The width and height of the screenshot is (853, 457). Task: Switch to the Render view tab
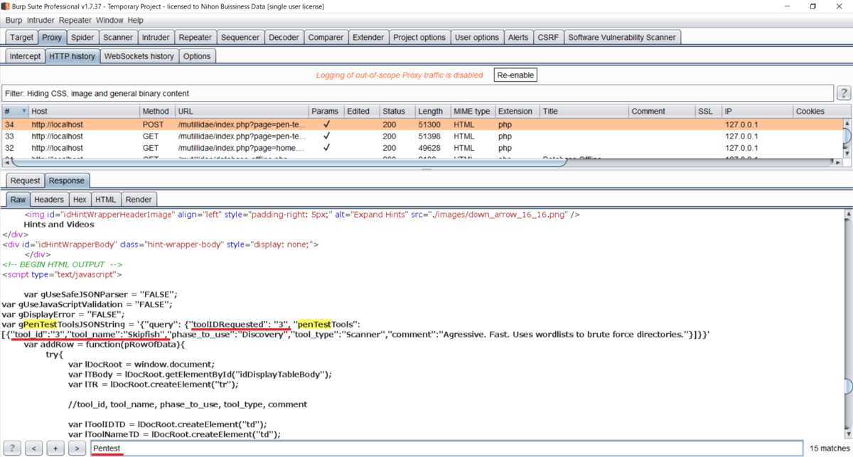point(139,200)
